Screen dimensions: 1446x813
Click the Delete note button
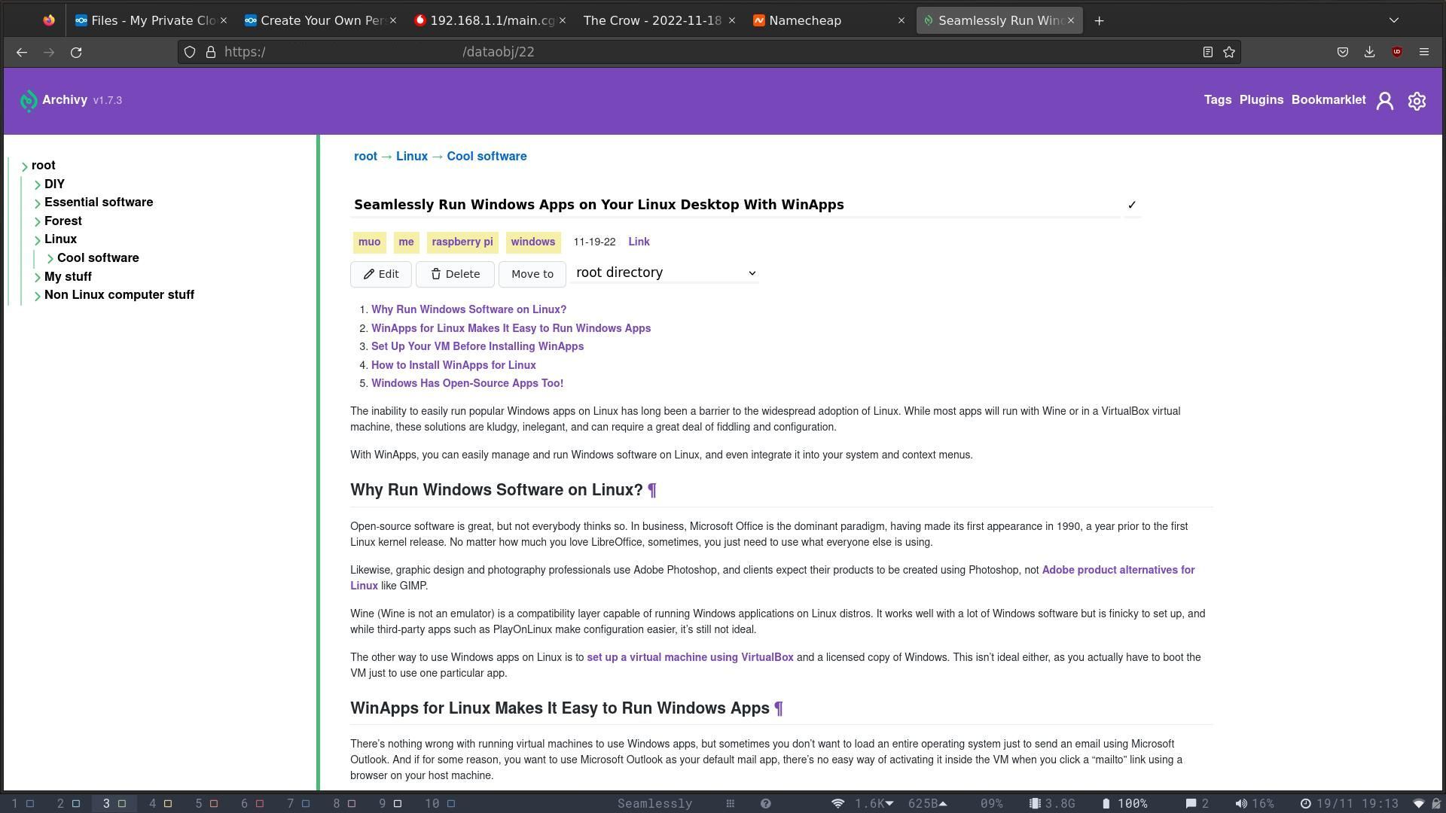pos(455,274)
